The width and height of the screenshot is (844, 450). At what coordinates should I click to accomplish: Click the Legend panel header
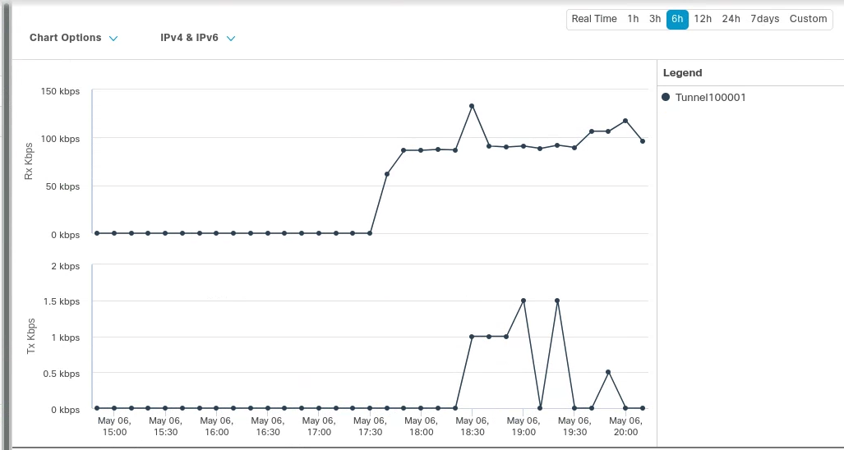click(x=683, y=73)
